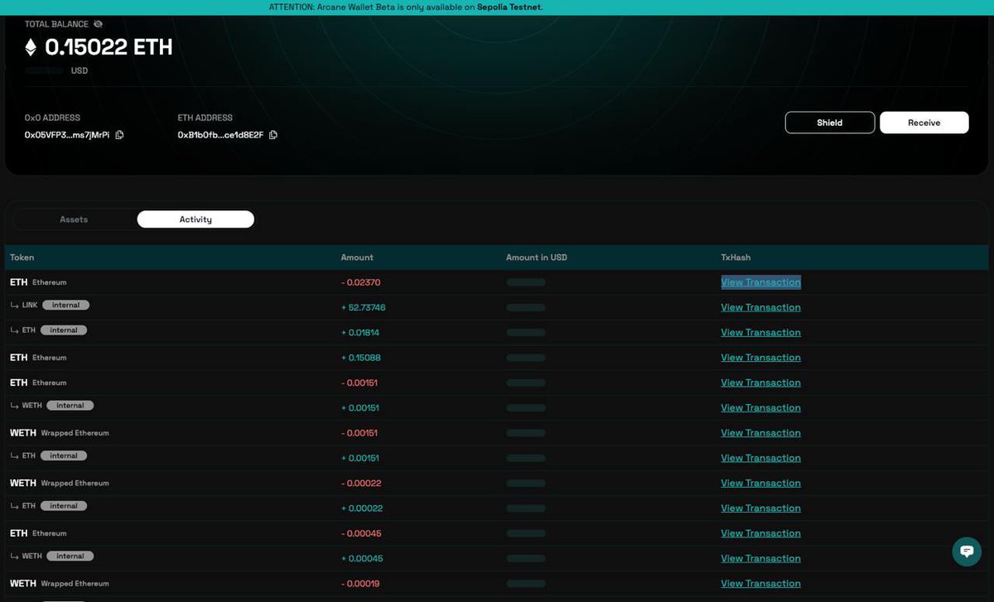Open the support chat bubble icon
The width and height of the screenshot is (994, 602).
pyautogui.click(x=966, y=551)
